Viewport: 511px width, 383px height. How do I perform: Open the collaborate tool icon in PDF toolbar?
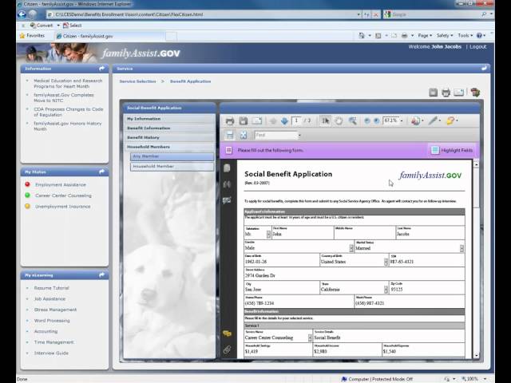pyautogui.click(x=415, y=120)
